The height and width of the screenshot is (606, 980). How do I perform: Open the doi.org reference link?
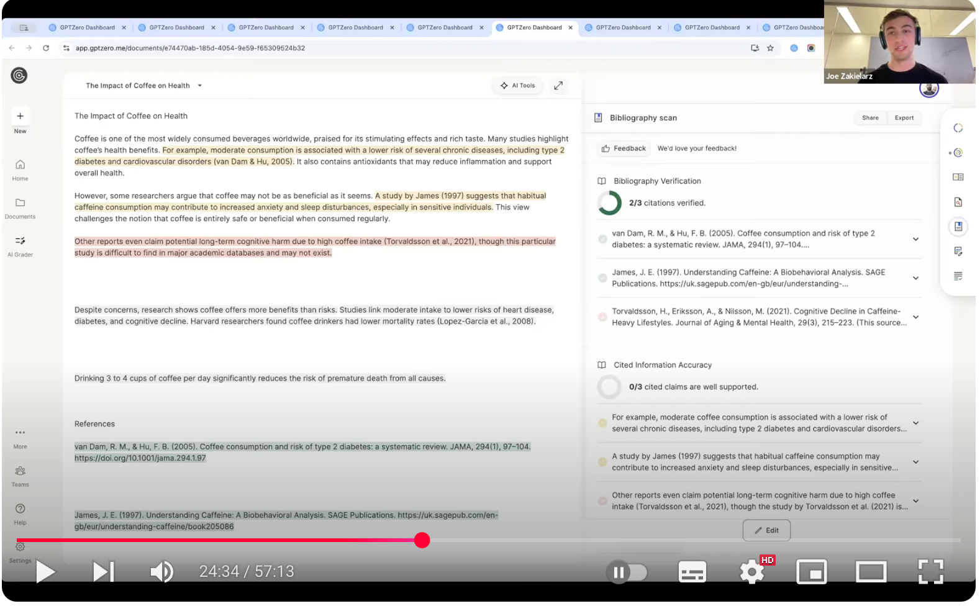pos(140,458)
